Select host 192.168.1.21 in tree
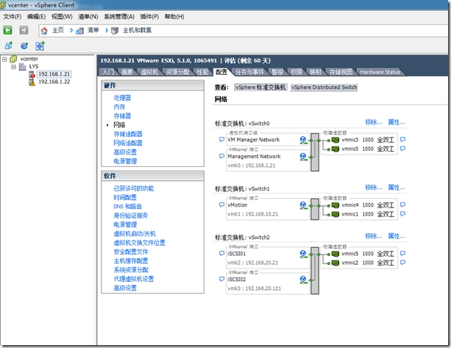Screen dimensions: 451x348 (54, 74)
